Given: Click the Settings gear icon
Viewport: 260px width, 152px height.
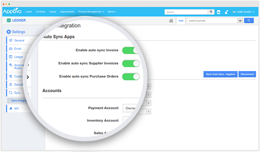Looking at the screenshot, I should [x=9, y=32].
